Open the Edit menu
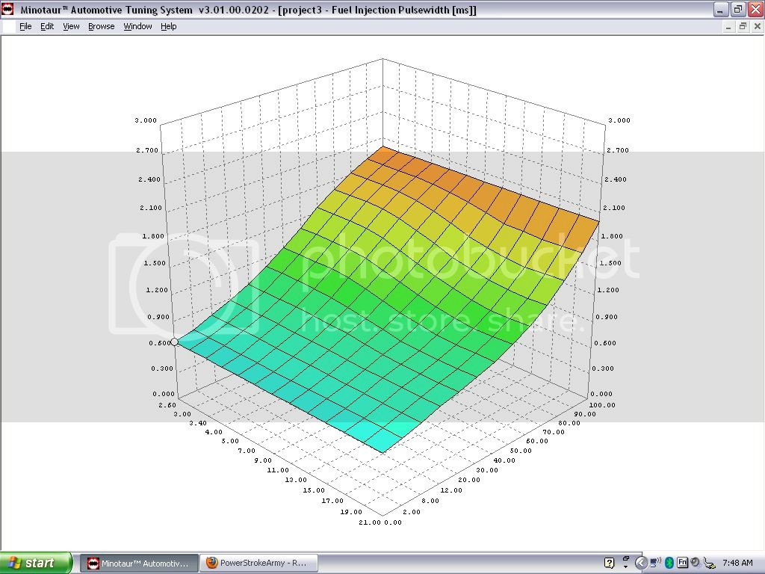Image resolution: width=765 pixels, height=574 pixels. point(47,26)
